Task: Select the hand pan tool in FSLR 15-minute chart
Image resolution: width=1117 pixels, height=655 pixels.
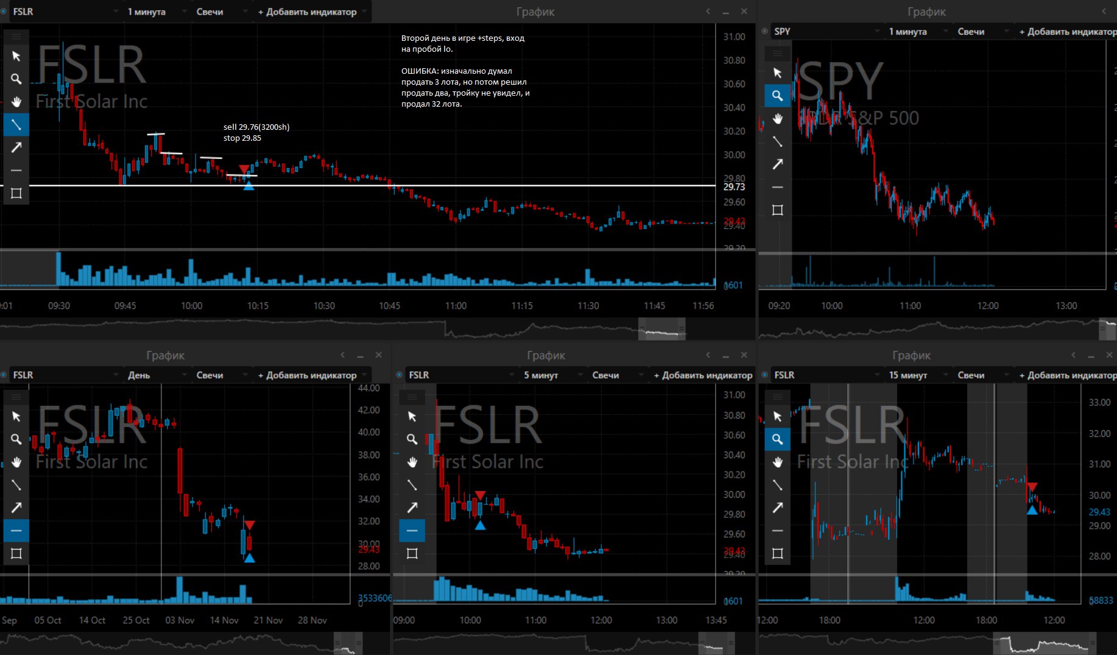Action: point(778,462)
